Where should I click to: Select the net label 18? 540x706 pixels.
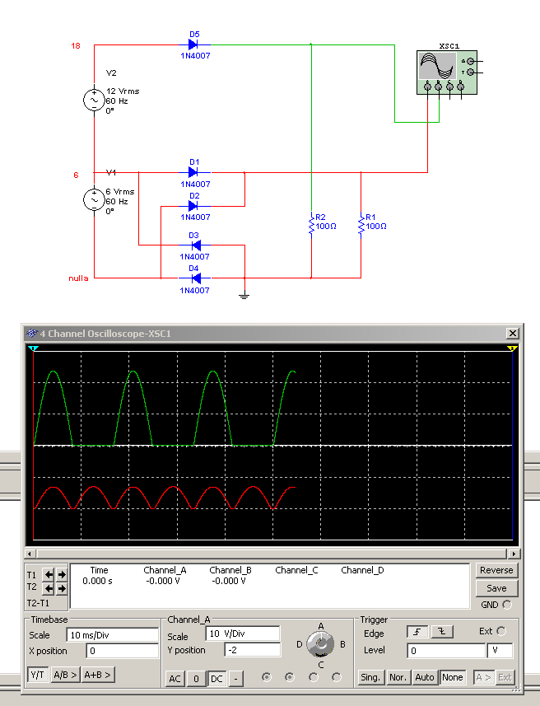76,45
